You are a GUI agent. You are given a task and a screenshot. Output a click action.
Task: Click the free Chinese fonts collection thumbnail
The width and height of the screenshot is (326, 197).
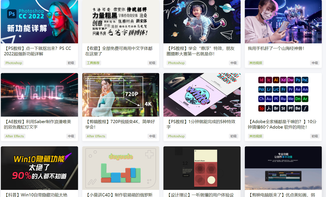point(121,22)
